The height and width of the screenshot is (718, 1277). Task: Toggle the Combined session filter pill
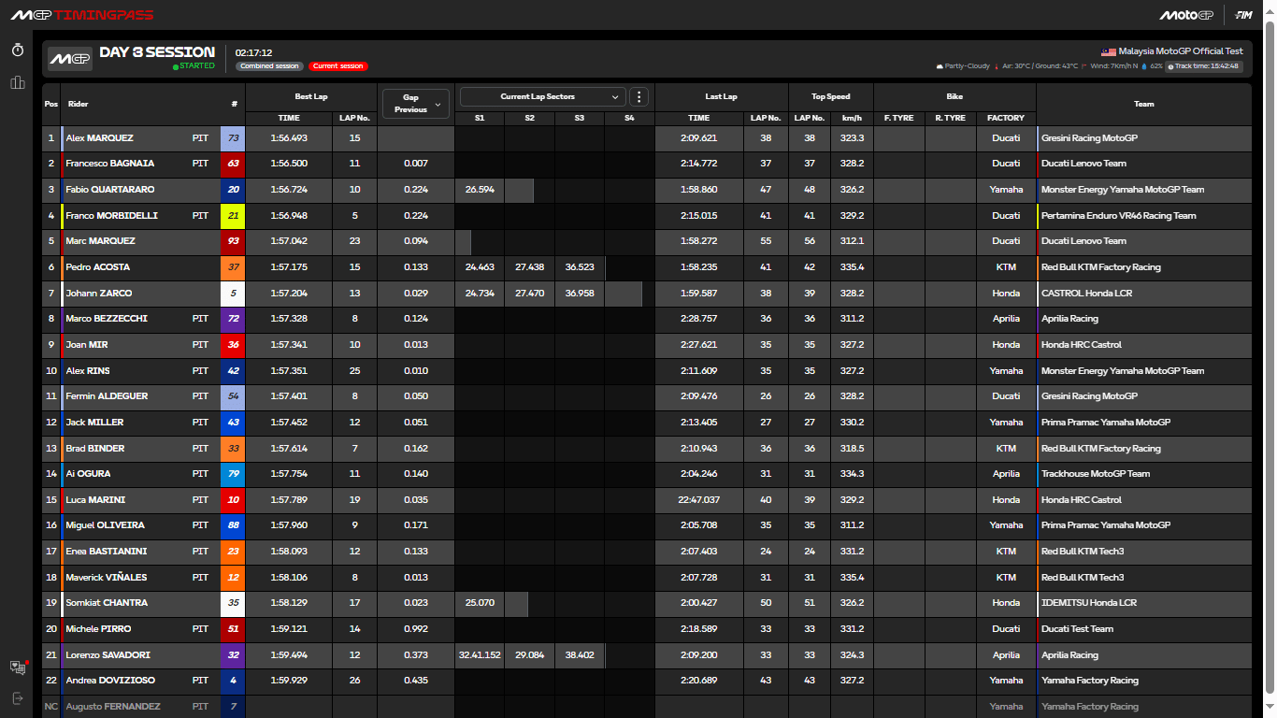pos(269,66)
